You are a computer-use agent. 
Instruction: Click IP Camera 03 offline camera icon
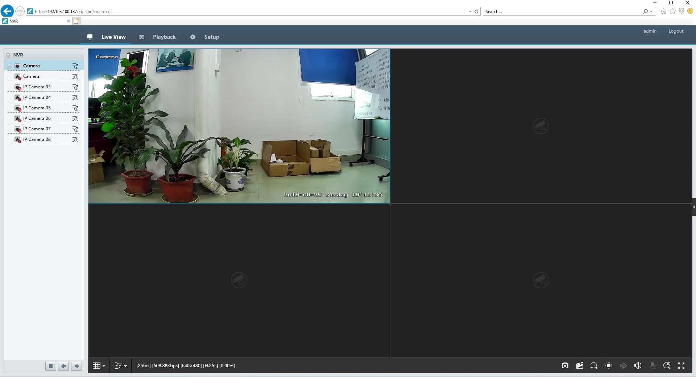18,87
